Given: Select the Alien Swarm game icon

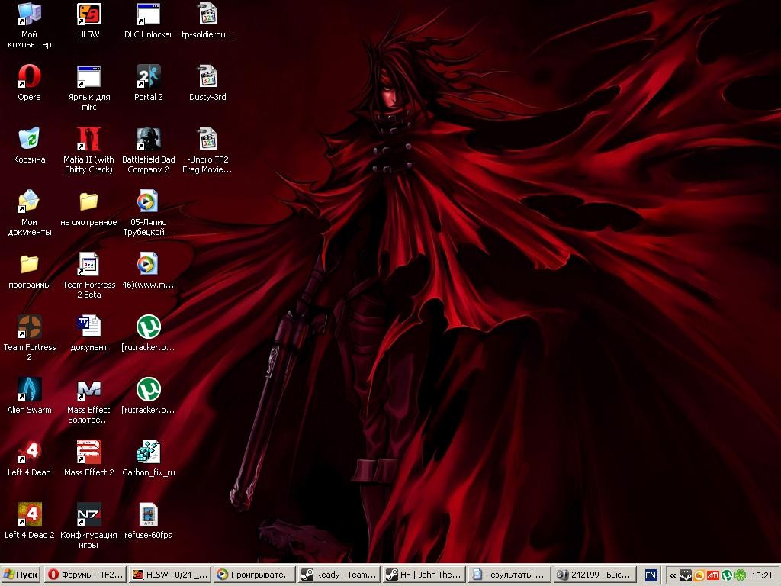Looking at the screenshot, I should tap(30, 396).
